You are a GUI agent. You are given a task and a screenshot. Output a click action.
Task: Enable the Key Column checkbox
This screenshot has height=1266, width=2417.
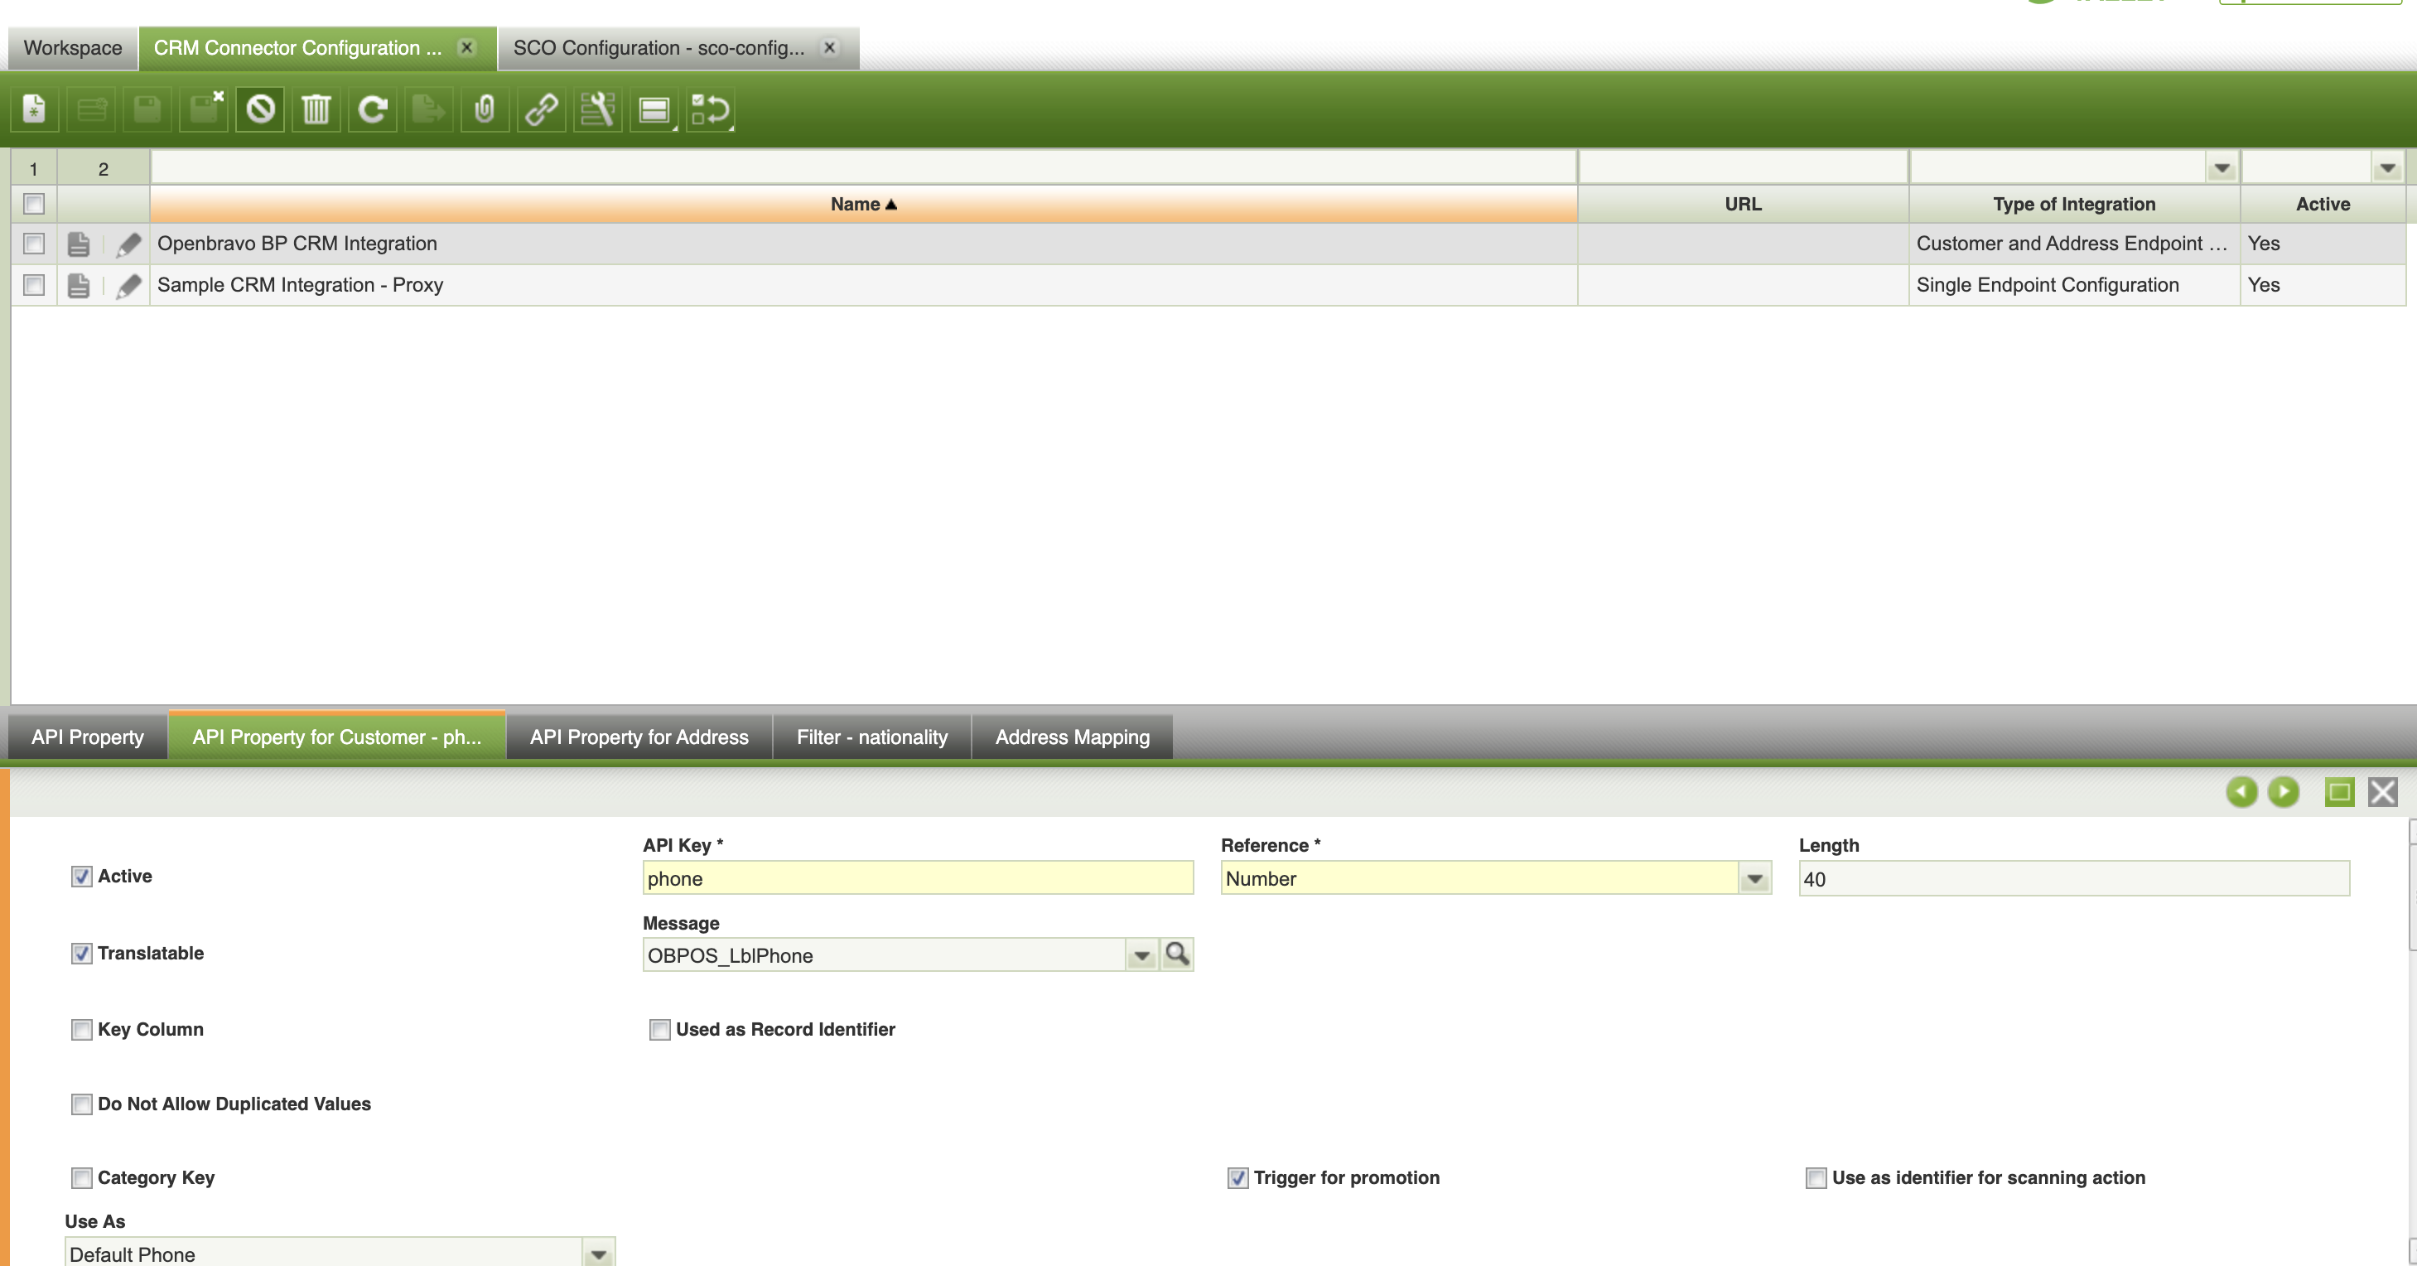[82, 1030]
